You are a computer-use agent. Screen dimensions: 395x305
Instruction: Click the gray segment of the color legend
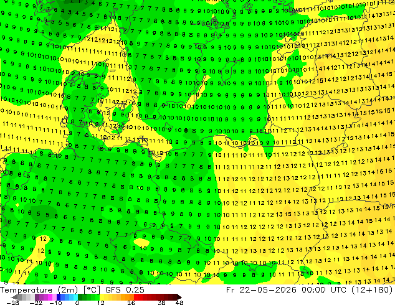pyautogui.click(x=26, y=297)
